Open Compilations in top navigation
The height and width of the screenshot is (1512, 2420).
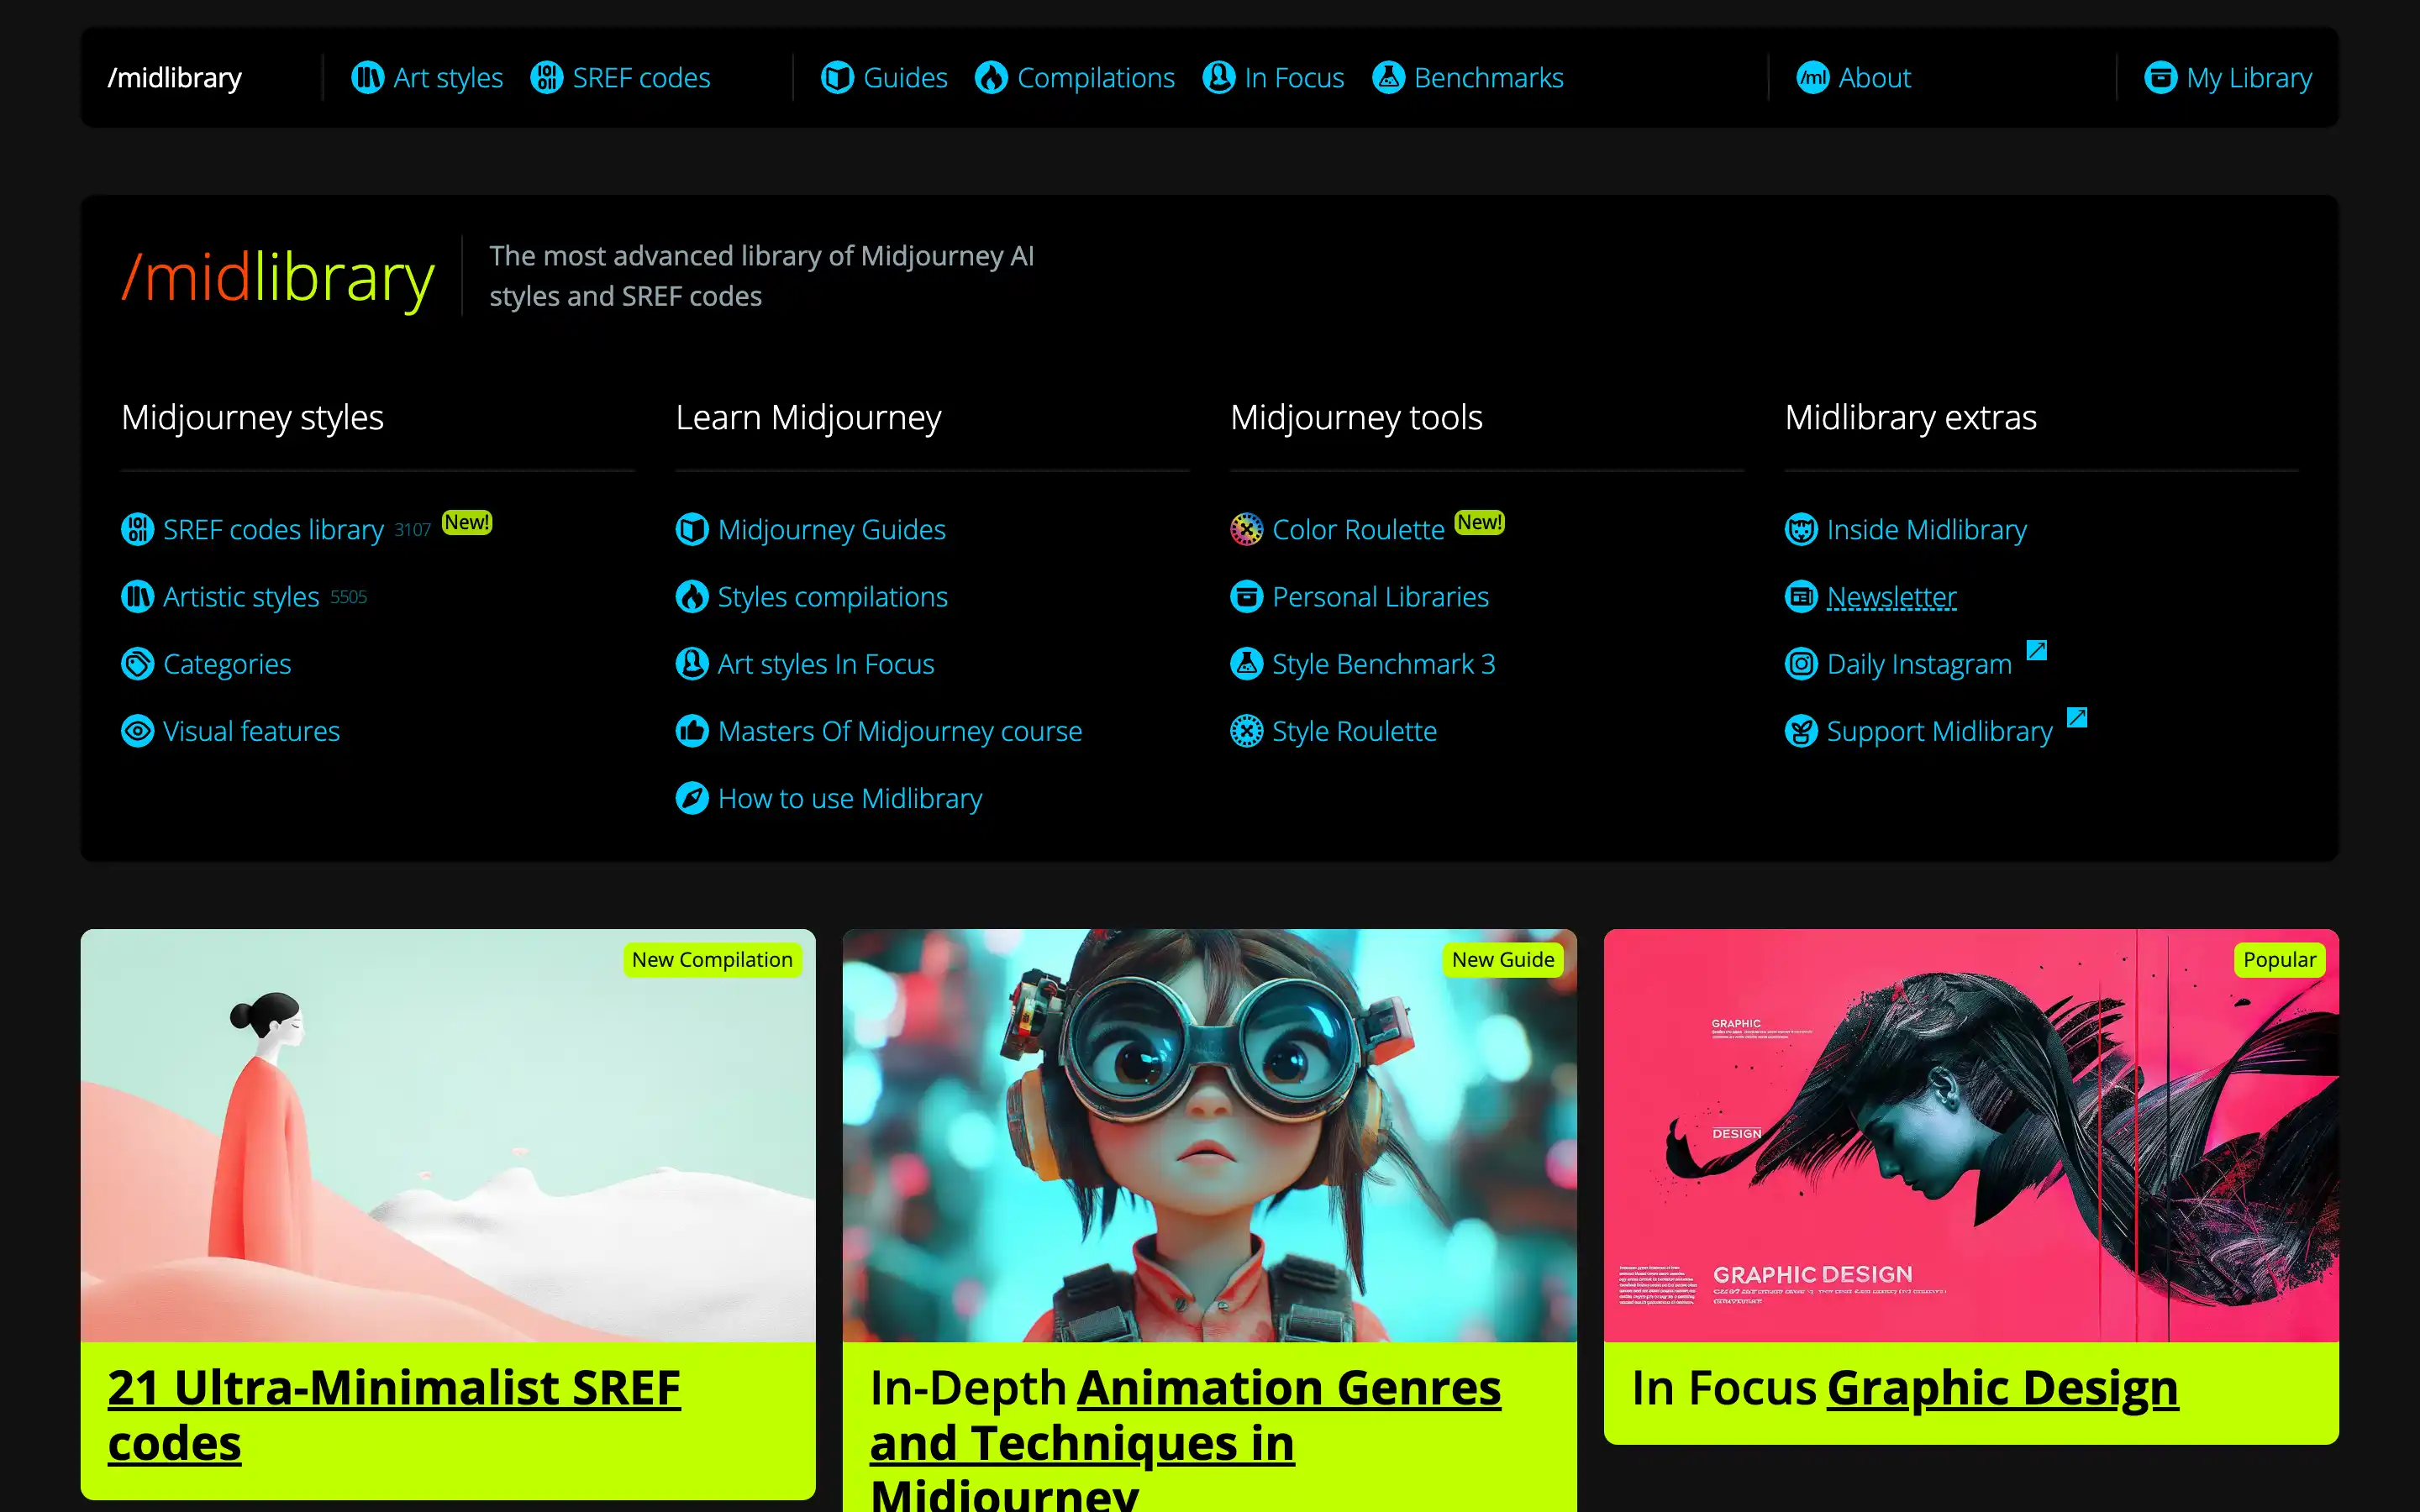pos(1096,77)
